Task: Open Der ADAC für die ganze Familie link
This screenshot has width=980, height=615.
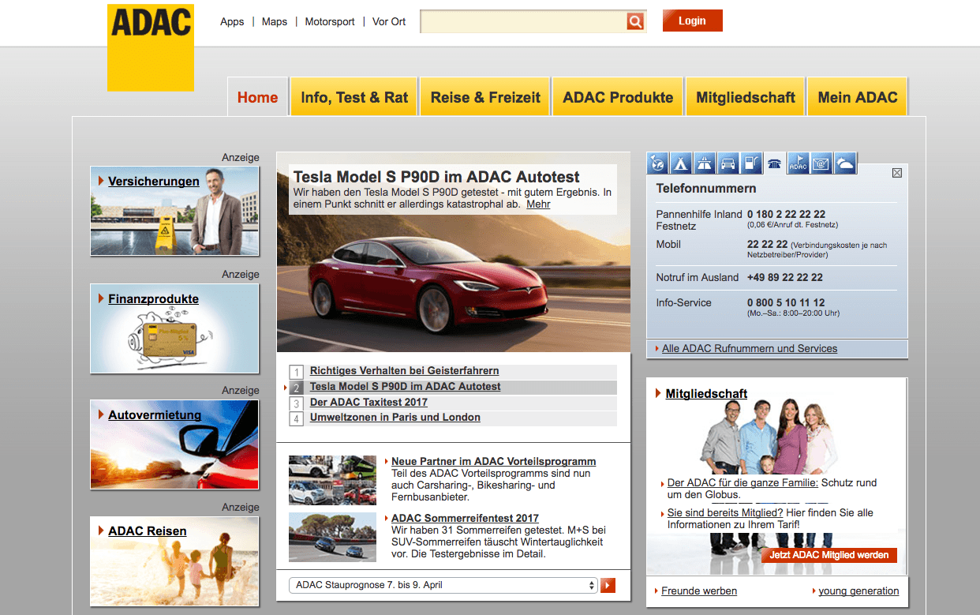Action: click(x=742, y=482)
